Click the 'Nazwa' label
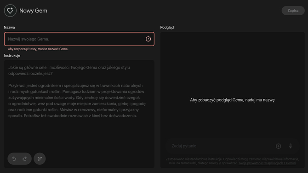The width and height of the screenshot is (308, 173). [9, 27]
